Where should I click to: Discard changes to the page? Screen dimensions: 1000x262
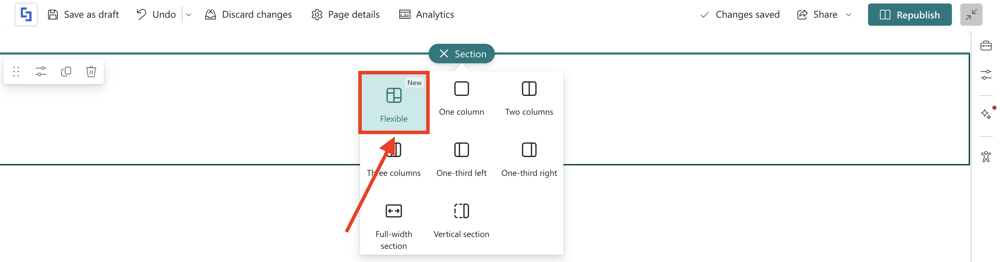click(x=249, y=14)
